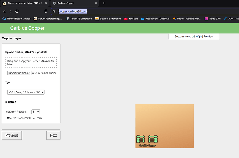The height and width of the screenshot is (158, 239).
Task: Switch bottom view to Preview
Action: coord(208,36)
